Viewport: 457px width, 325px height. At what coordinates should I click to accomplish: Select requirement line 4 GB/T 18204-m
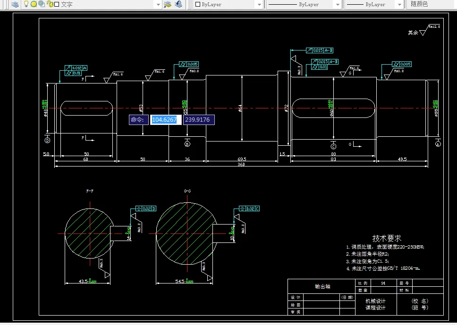[x=383, y=268]
